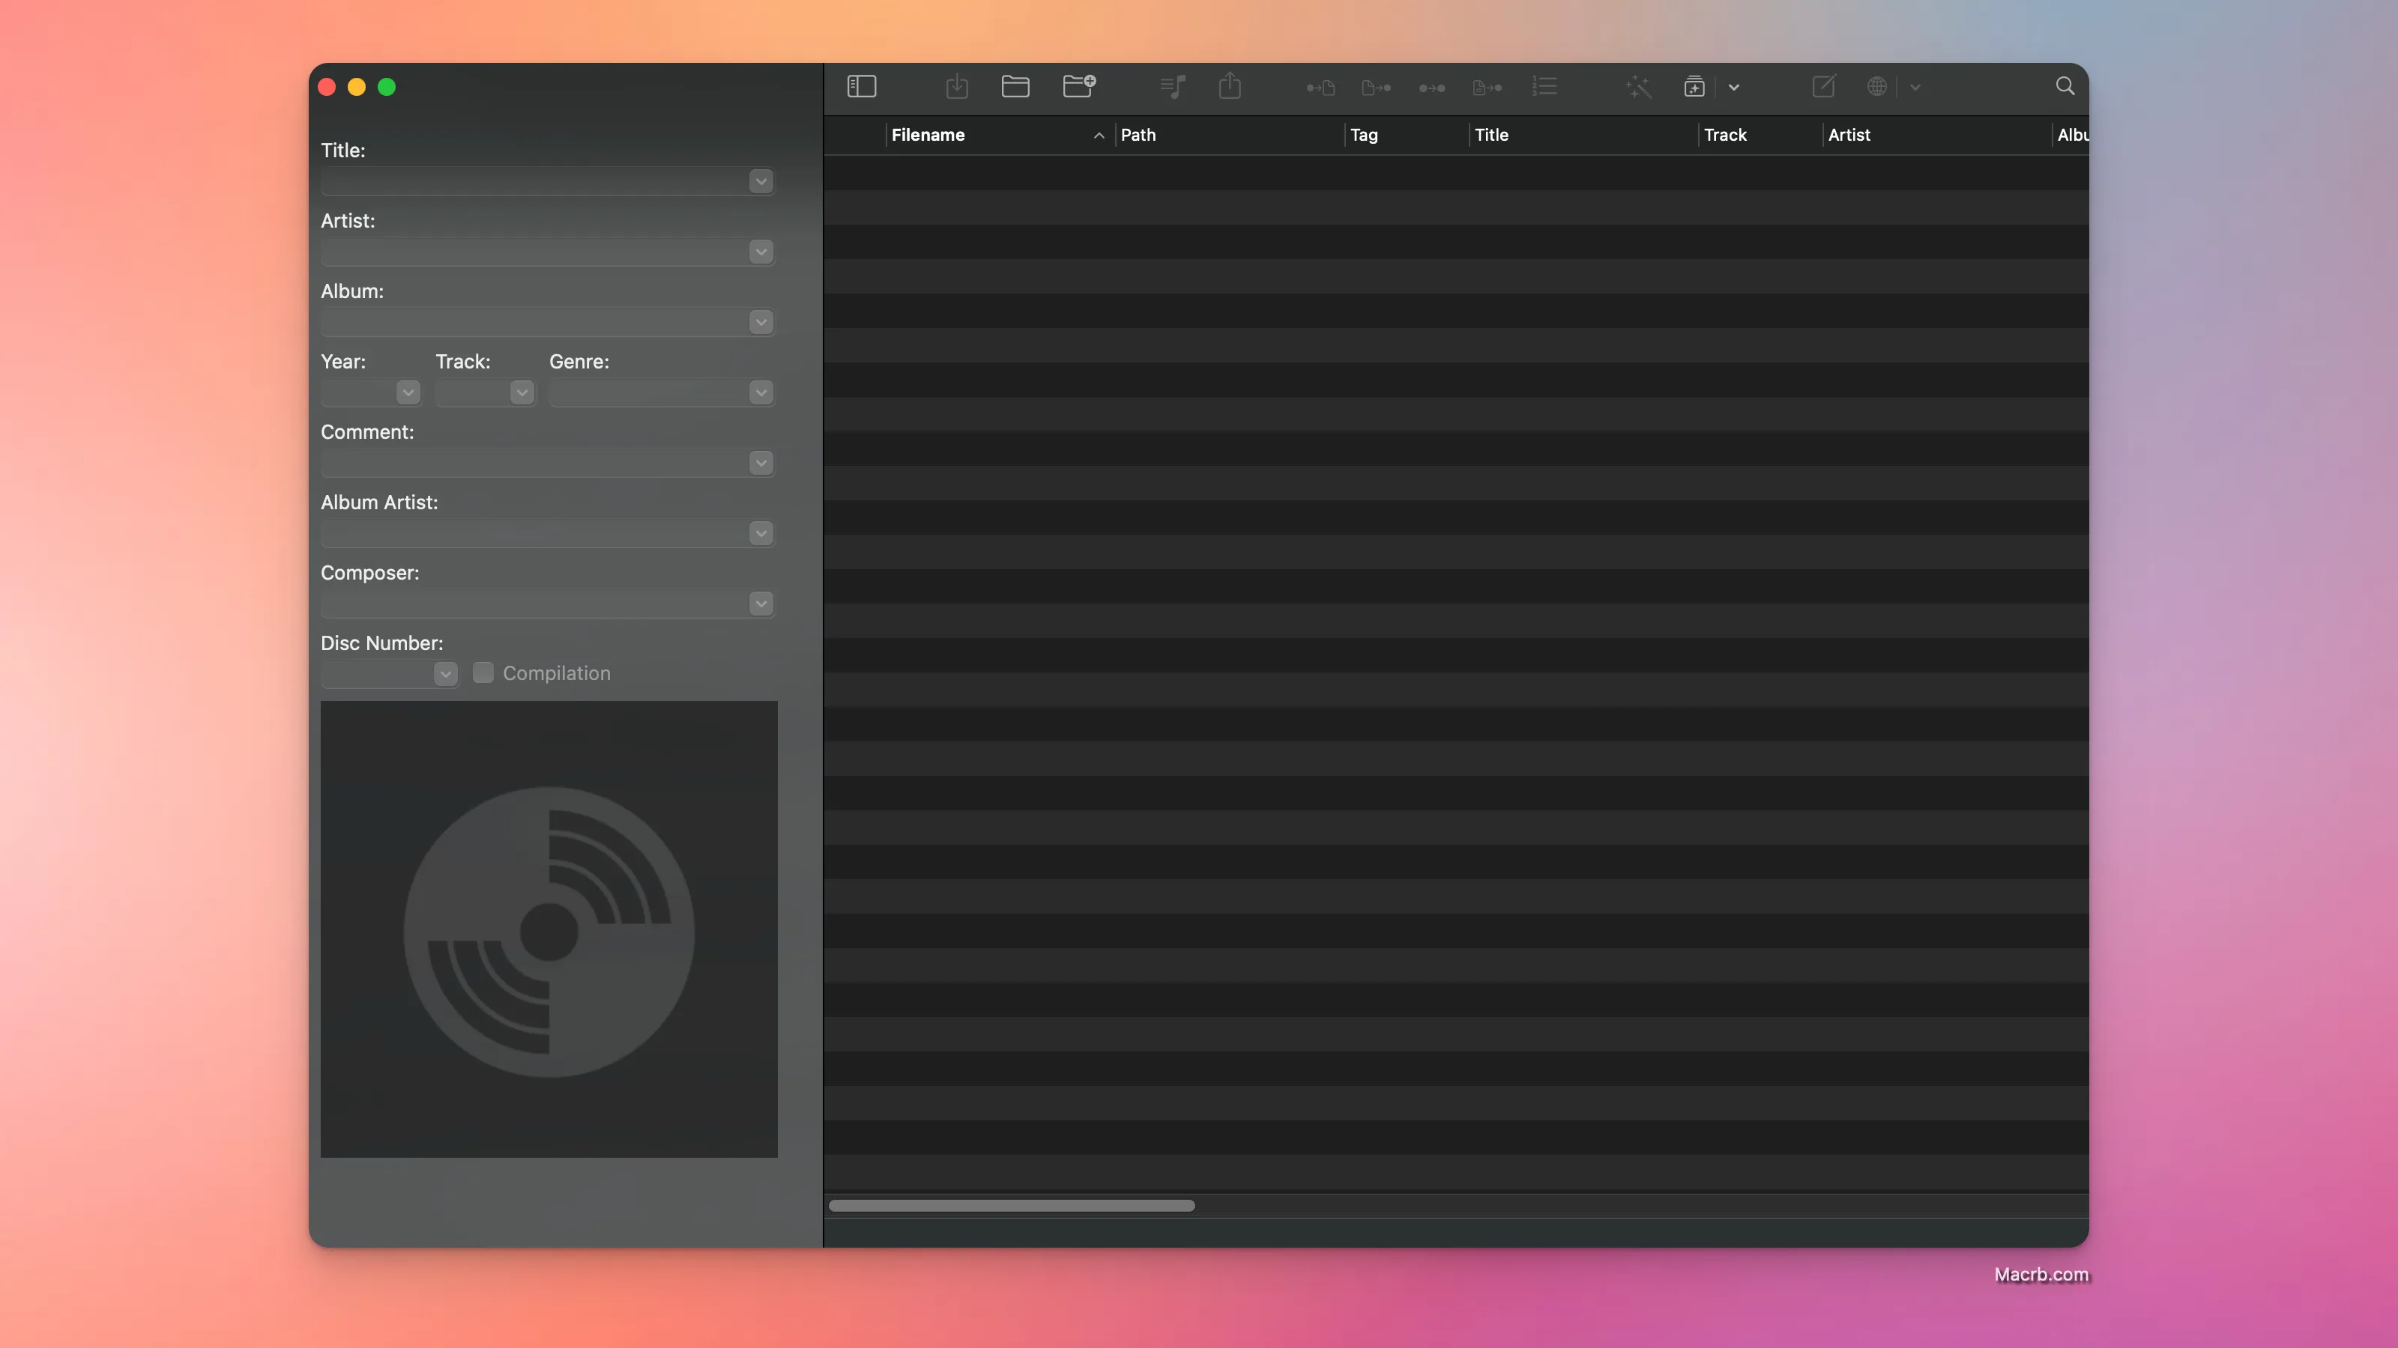This screenshot has width=2398, height=1348.
Task: Click the share/export toolbar icon
Action: coord(1230,85)
